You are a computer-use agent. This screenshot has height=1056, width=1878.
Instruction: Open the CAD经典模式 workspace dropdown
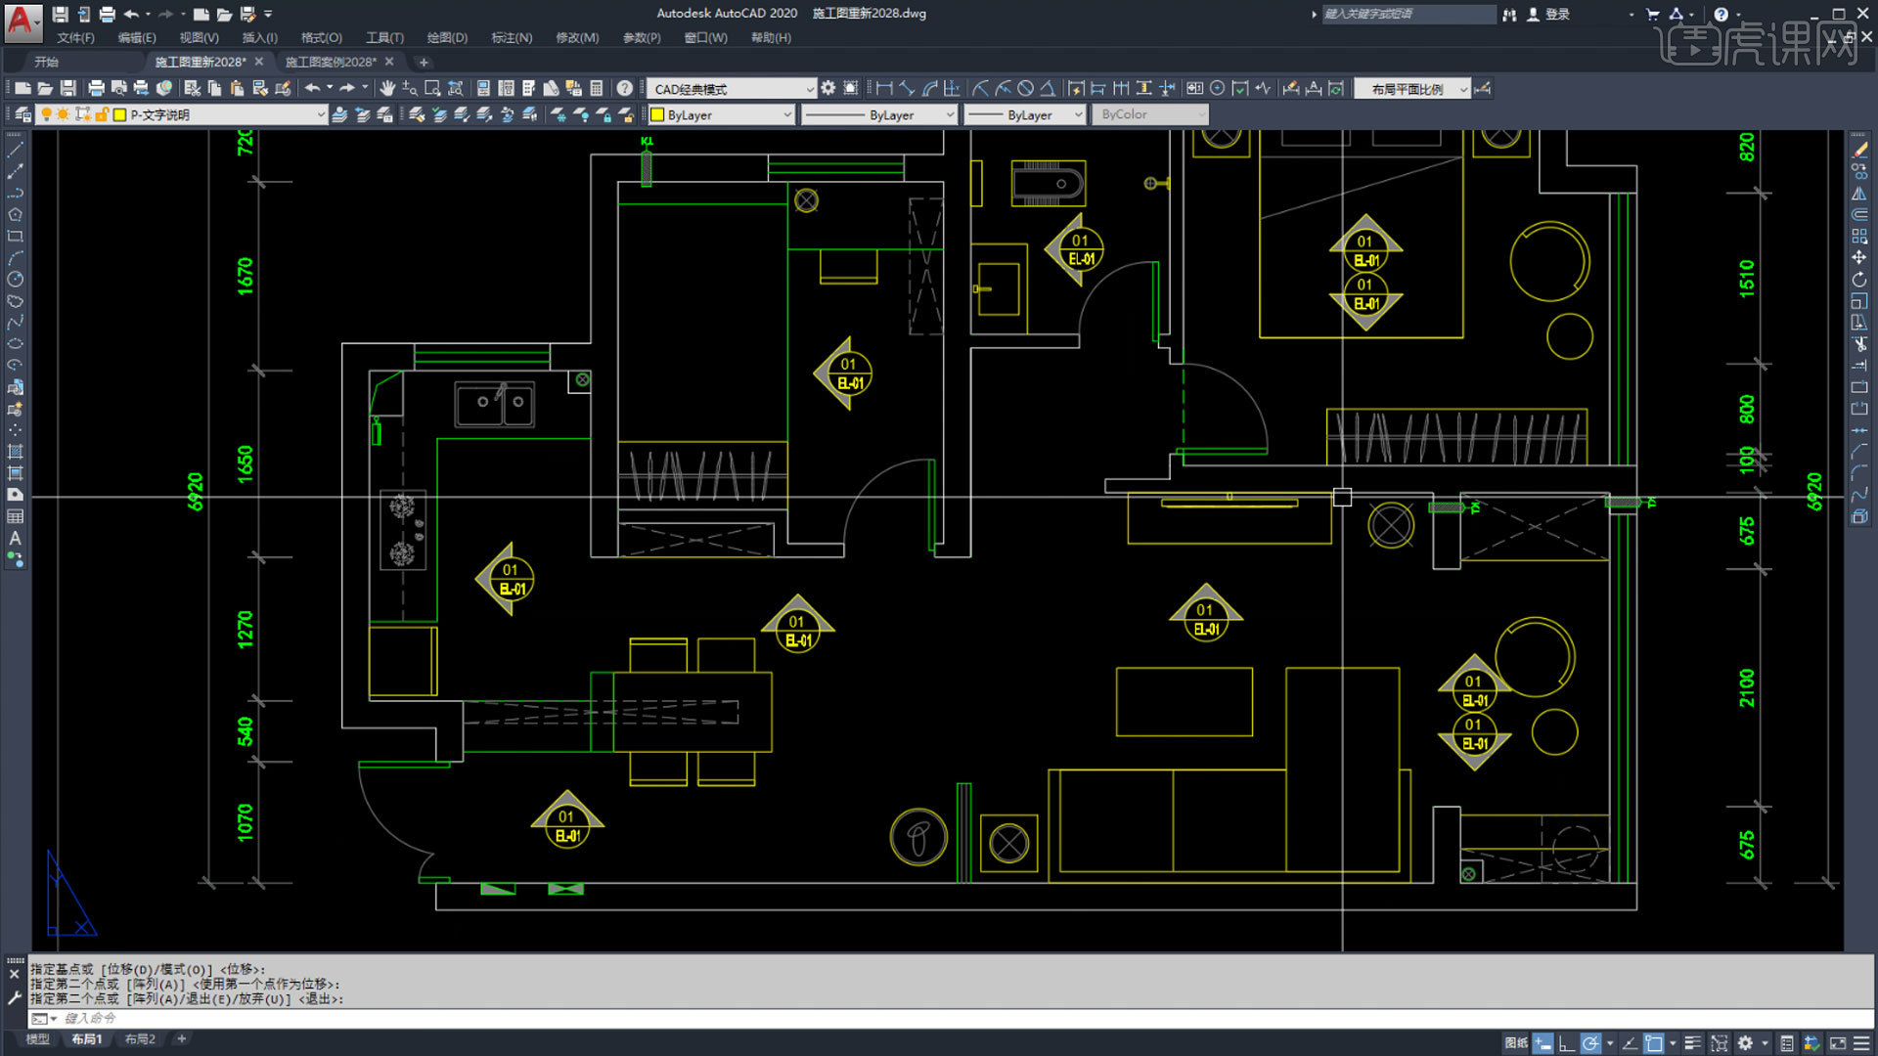(x=731, y=89)
